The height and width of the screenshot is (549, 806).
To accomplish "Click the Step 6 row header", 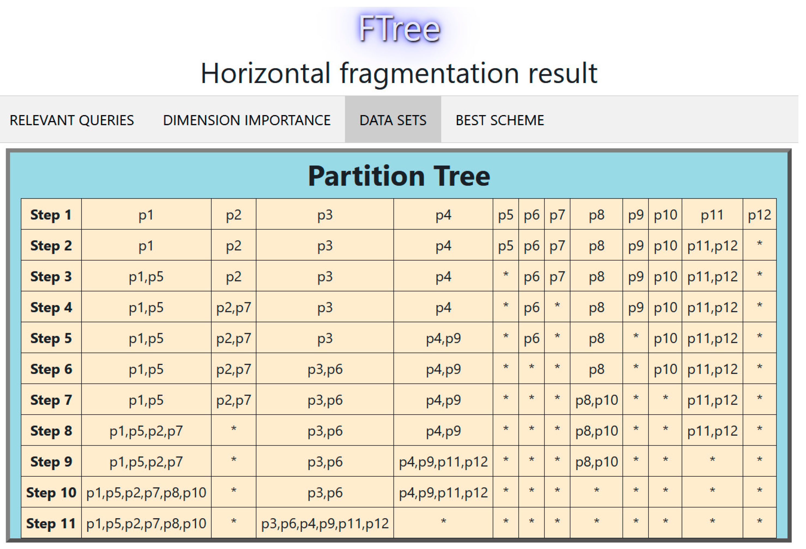I will pos(51,369).
